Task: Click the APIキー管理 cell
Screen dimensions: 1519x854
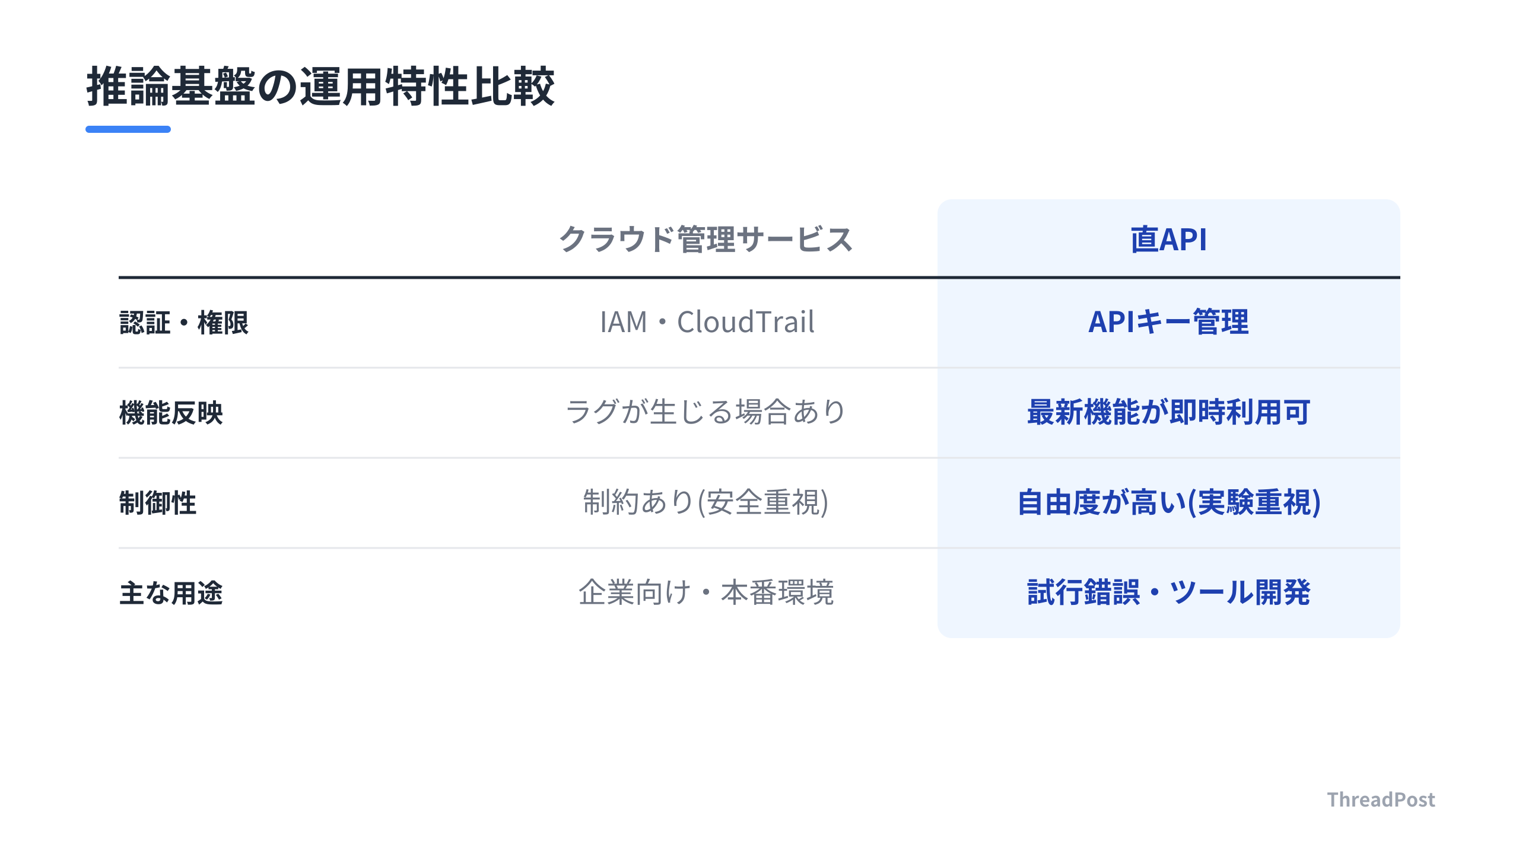Action: pyautogui.click(x=1168, y=323)
